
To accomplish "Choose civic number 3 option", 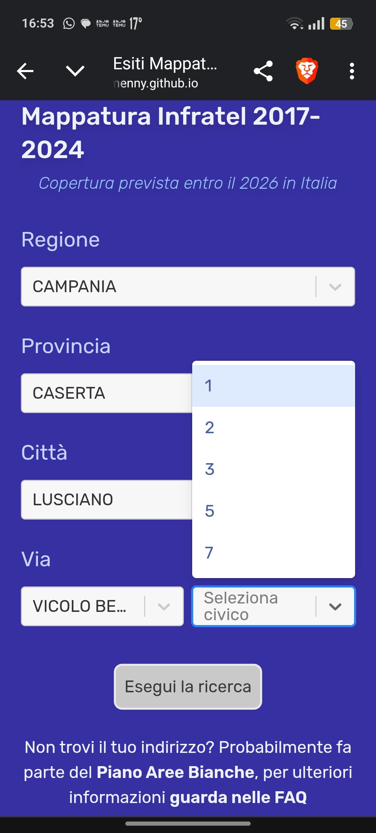I will click(x=273, y=469).
